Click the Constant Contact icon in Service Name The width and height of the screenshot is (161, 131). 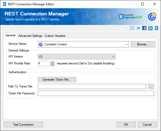(41, 44)
